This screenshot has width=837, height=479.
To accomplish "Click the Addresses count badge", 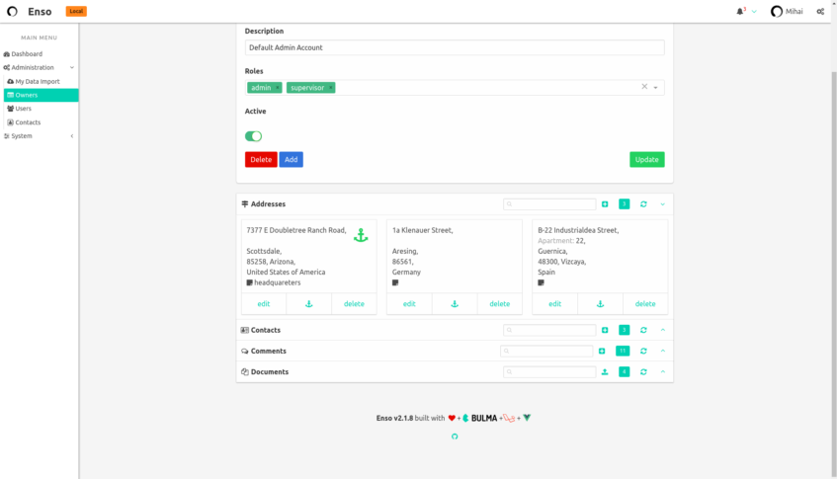I will click(624, 204).
